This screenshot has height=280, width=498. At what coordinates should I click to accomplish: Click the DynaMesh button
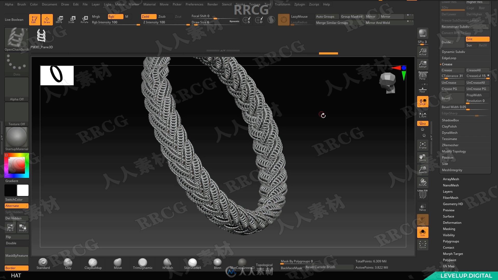449,133
